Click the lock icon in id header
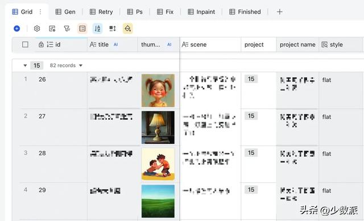Image resolution: width=364 pixels, height=221 pixels. tap(41, 44)
